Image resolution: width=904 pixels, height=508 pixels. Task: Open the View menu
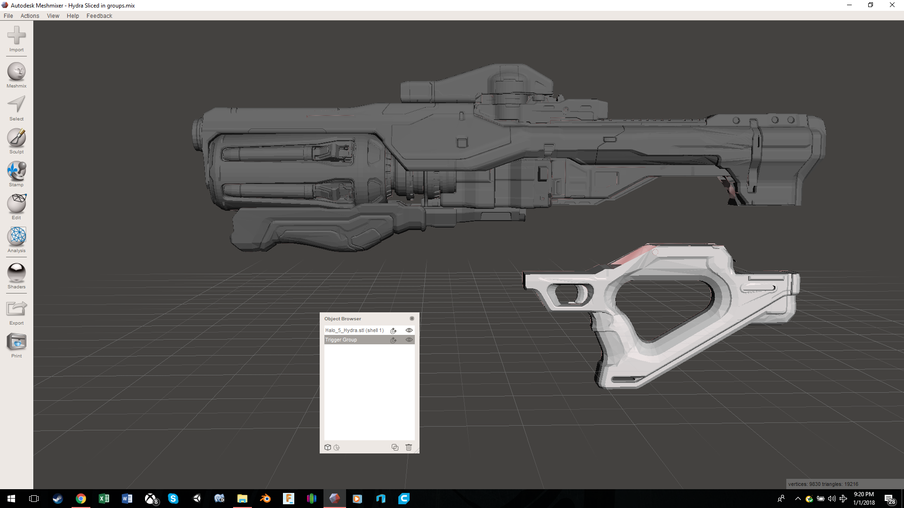pyautogui.click(x=53, y=16)
